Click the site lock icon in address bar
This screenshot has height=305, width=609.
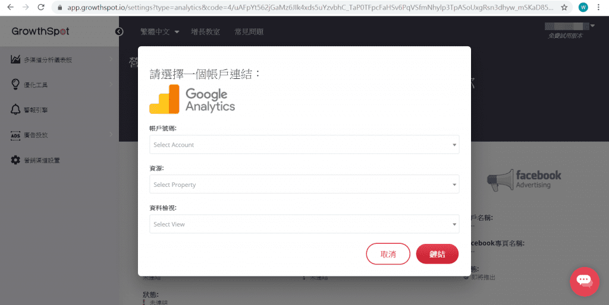pos(60,7)
